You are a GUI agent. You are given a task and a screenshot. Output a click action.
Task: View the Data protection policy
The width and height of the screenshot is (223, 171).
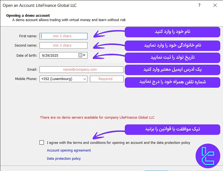64,158
